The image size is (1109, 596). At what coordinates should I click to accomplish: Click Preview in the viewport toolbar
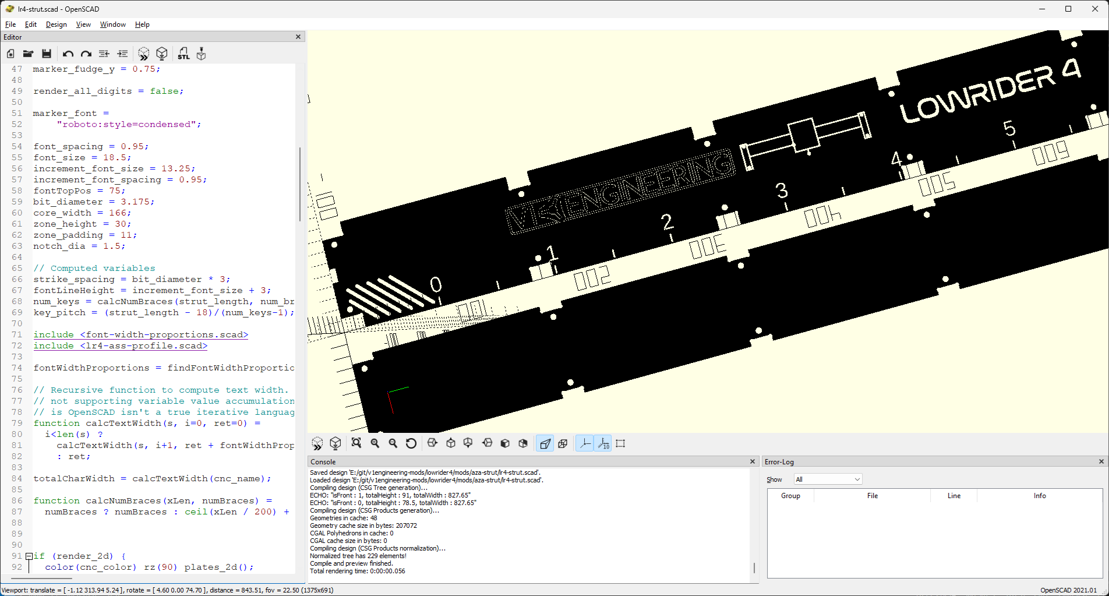[x=317, y=443]
